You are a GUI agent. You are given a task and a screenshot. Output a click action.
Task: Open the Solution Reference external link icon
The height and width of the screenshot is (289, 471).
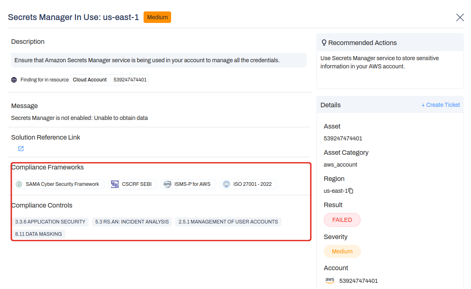[21, 149]
